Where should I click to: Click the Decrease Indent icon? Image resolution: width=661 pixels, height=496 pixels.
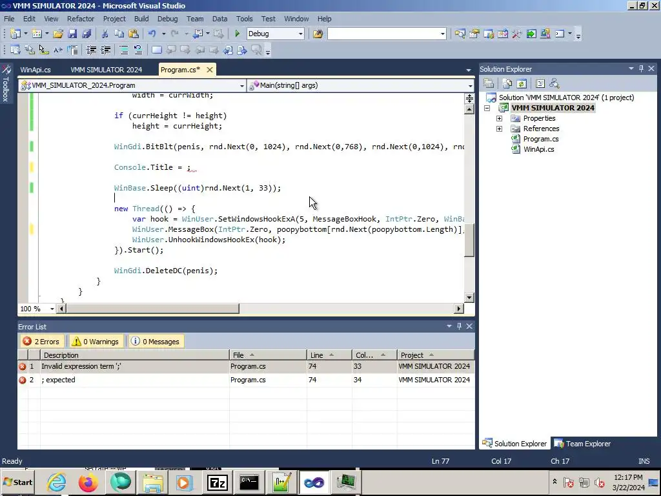coord(91,50)
